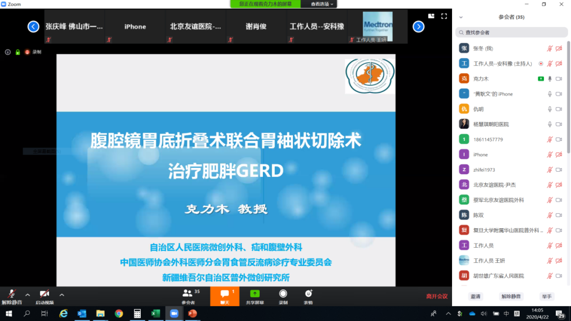This screenshot has width=571, height=321.
Task: Expand video options arrow beside 启动视频
Action: [61, 295]
